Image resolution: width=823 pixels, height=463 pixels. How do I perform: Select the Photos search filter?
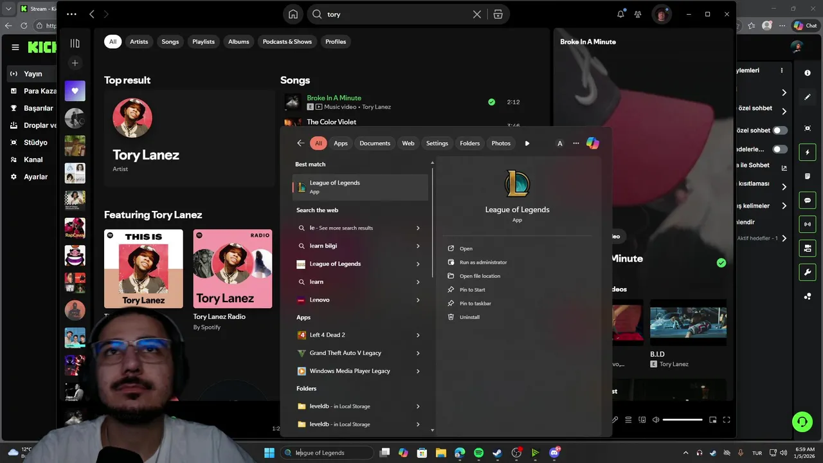tap(501, 143)
